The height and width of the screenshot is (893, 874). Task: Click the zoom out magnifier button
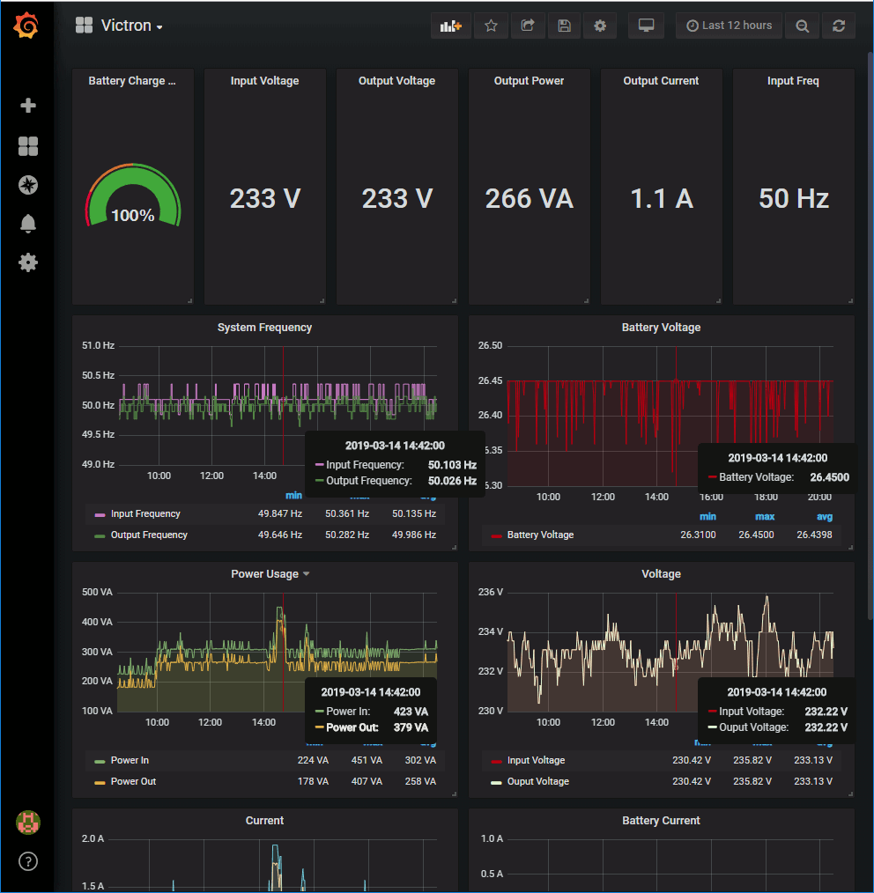[802, 25]
